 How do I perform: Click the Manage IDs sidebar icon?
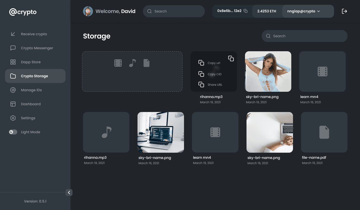pos(13,90)
